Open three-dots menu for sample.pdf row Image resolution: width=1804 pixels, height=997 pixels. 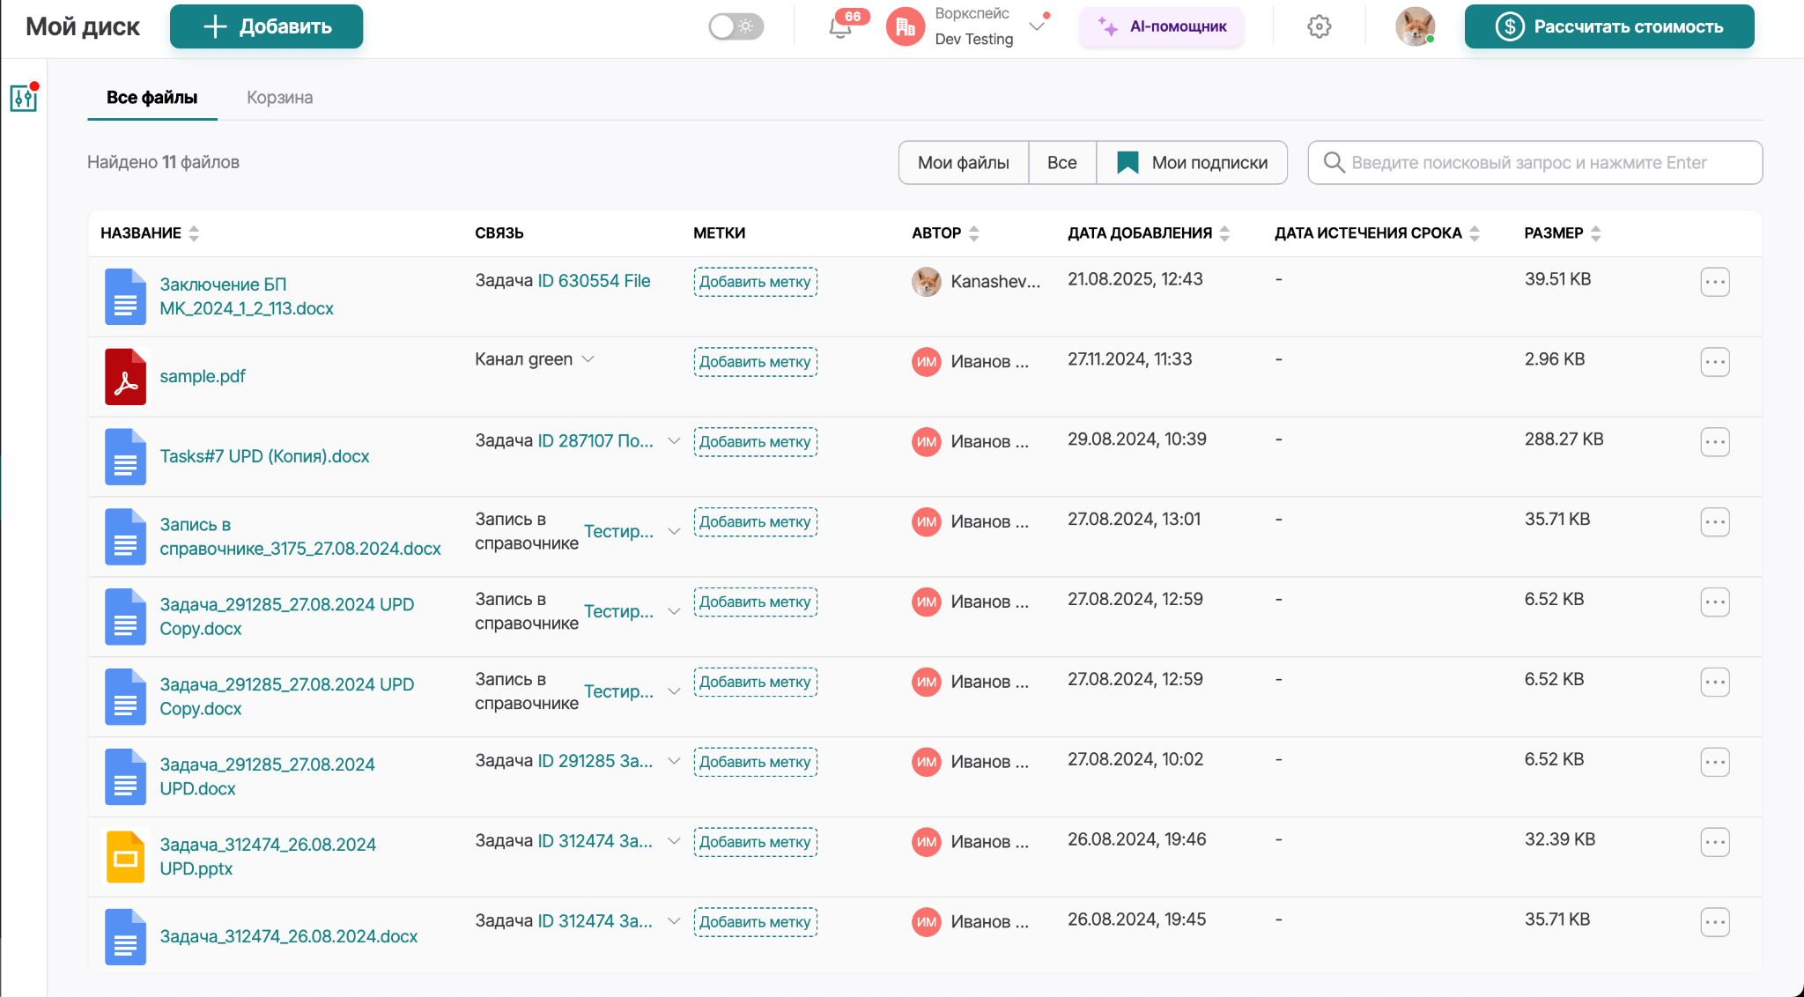pos(1714,362)
